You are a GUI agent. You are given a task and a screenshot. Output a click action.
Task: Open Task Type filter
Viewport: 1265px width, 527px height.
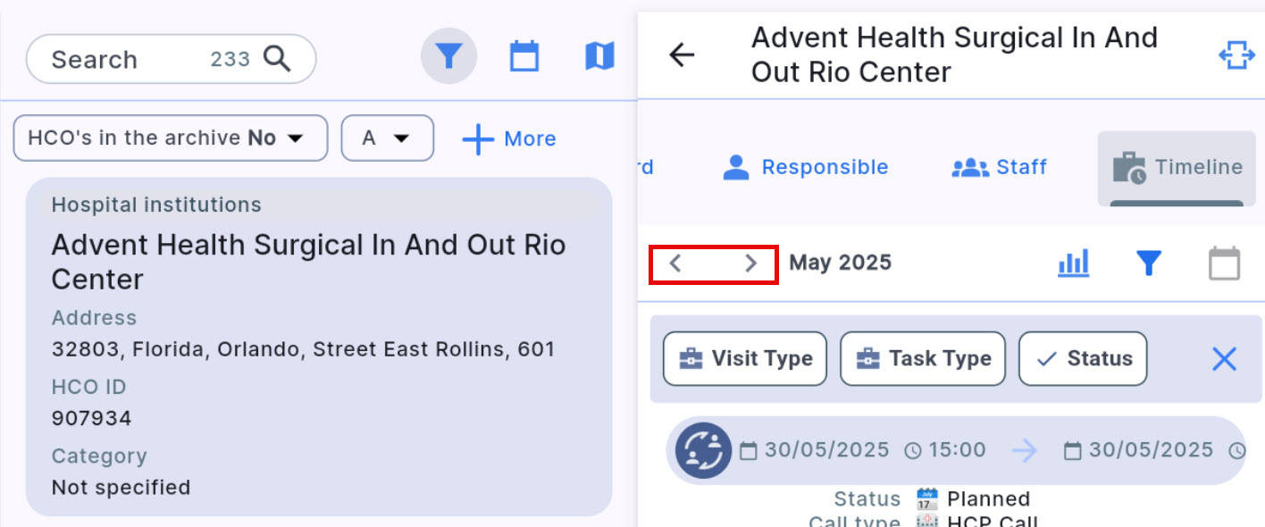click(923, 359)
